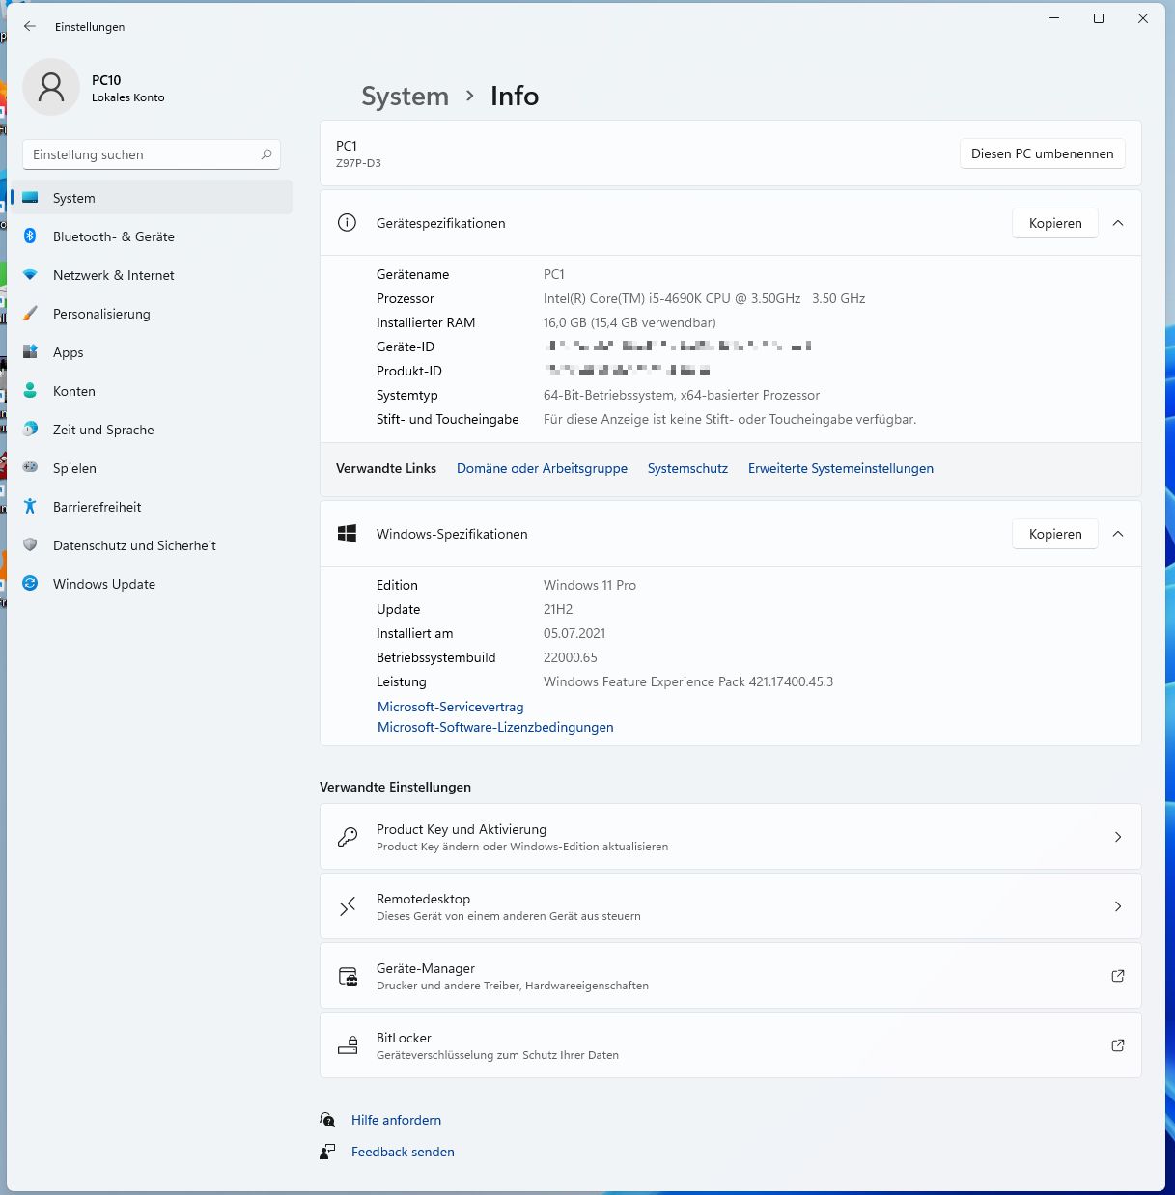Click System in the breadcrumb
1175x1195 pixels.
[405, 96]
